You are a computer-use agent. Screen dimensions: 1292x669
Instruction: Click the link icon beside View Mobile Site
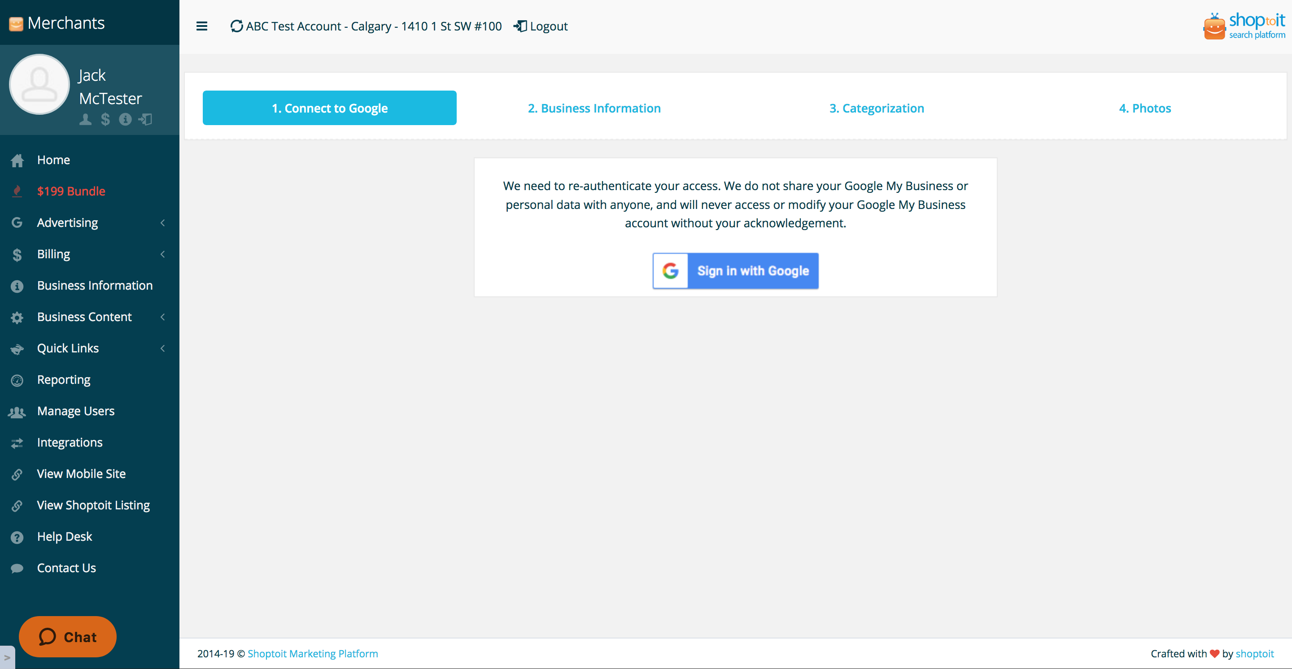pyautogui.click(x=17, y=474)
